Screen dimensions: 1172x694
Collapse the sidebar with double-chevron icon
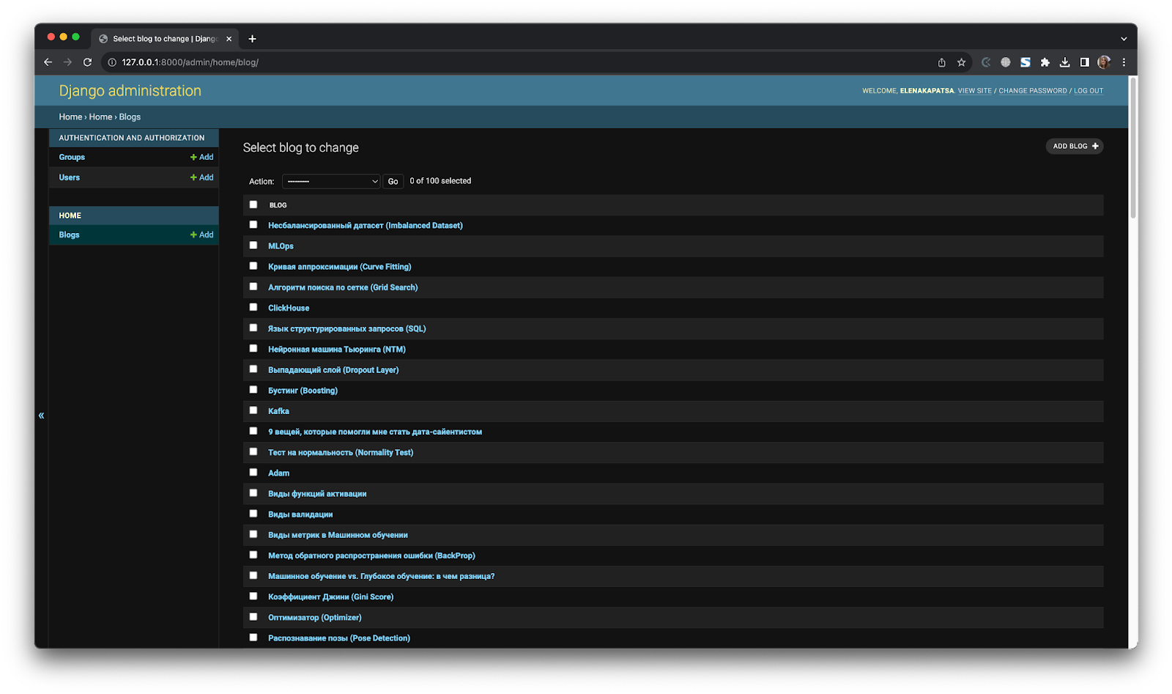pos(42,416)
